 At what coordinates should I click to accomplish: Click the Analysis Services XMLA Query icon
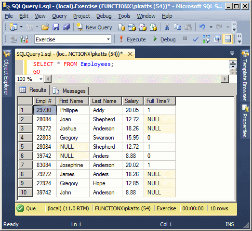click(x=153, y=27)
